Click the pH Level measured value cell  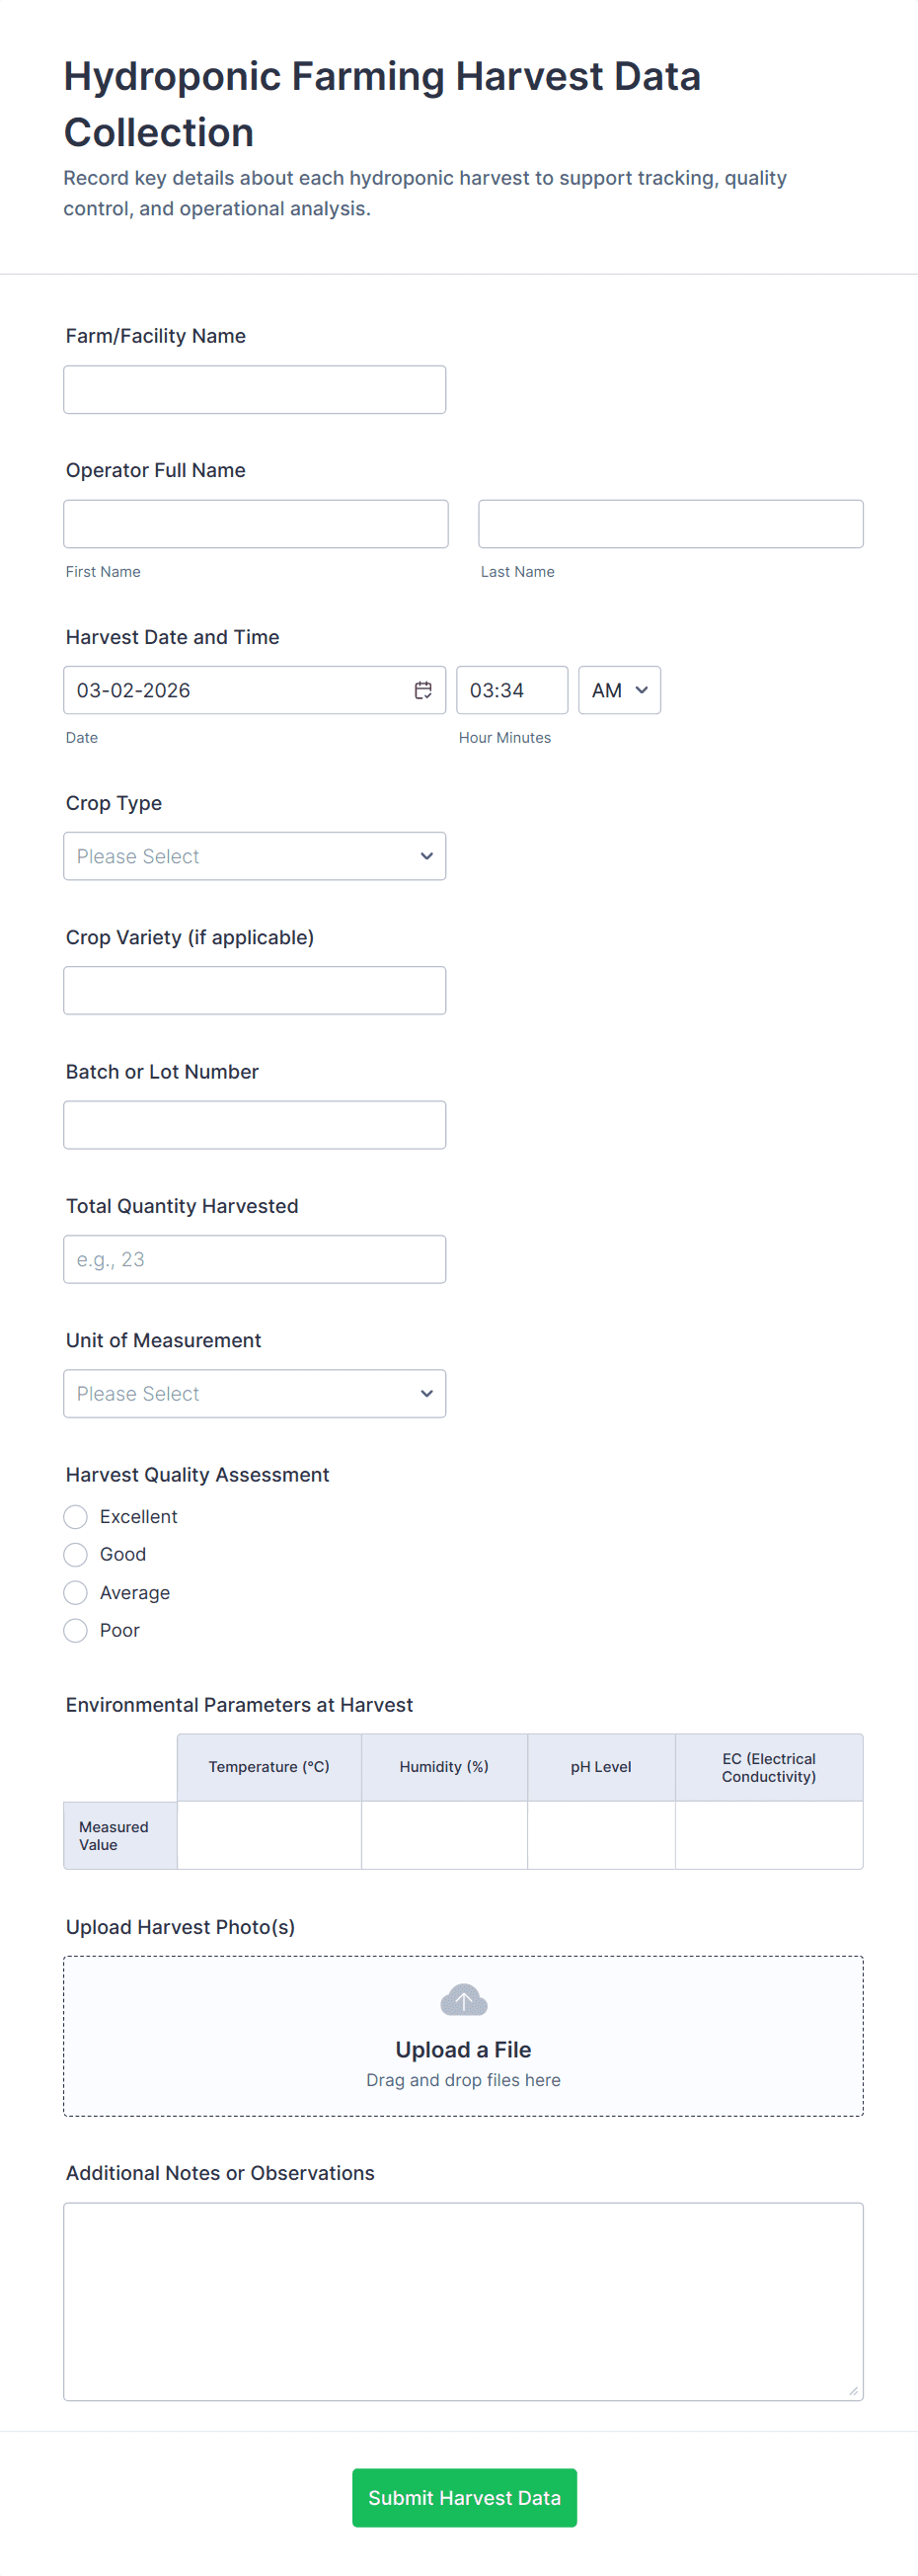pos(600,1835)
